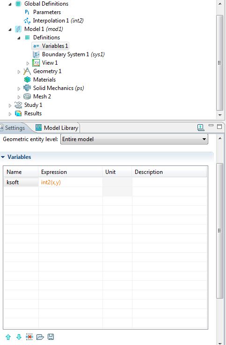The image size is (226, 345).
Task: Select the Materials node icon
Action: pos(27,79)
